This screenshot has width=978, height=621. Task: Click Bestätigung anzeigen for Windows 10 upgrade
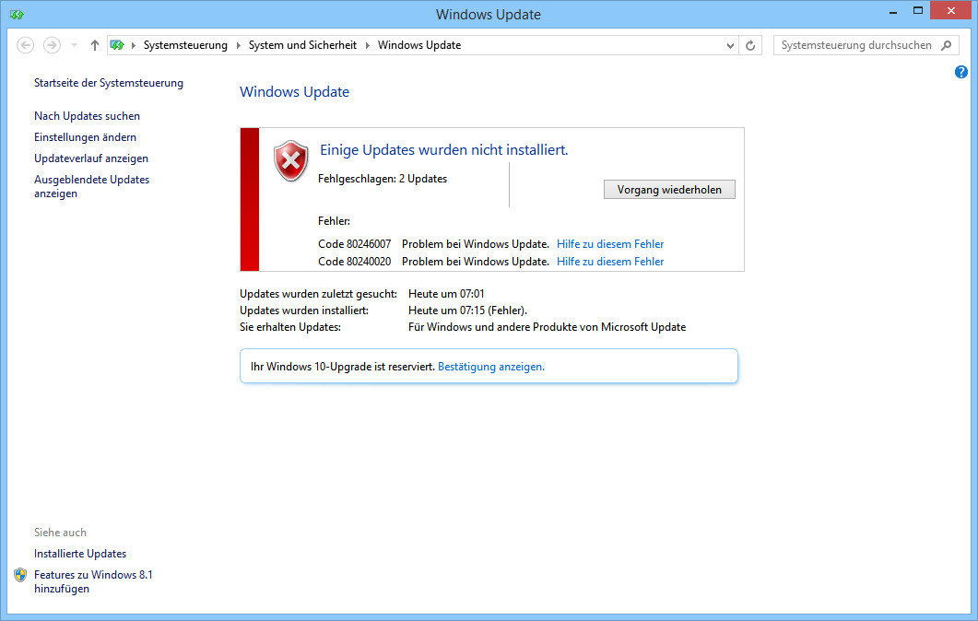coord(491,367)
